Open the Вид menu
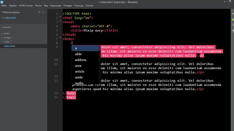This screenshot has height=131, width=234. (x=46, y=6)
